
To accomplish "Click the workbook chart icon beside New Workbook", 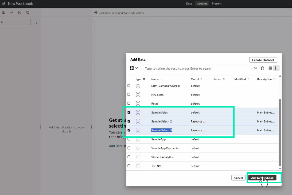I will (x=3, y=3).
